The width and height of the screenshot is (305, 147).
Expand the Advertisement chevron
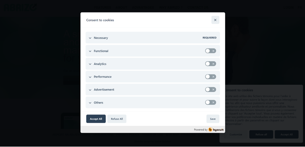pos(90,90)
